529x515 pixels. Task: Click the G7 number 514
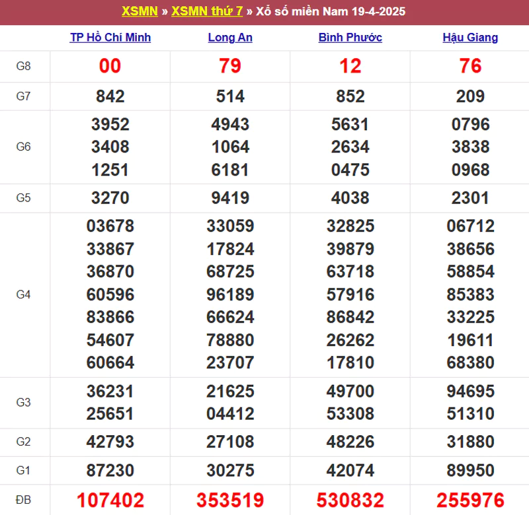click(230, 96)
